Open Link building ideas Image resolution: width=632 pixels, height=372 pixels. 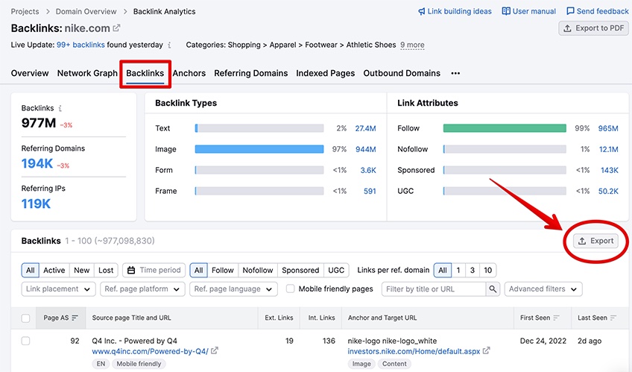tap(455, 11)
